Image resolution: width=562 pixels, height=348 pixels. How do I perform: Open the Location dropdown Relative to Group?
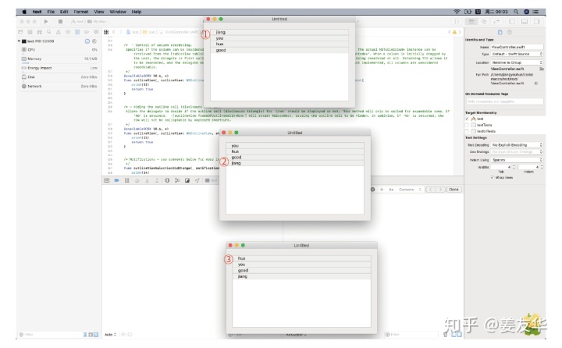[517, 62]
